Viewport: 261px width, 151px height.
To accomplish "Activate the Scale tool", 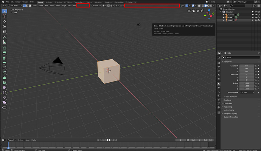I will point(4,31).
